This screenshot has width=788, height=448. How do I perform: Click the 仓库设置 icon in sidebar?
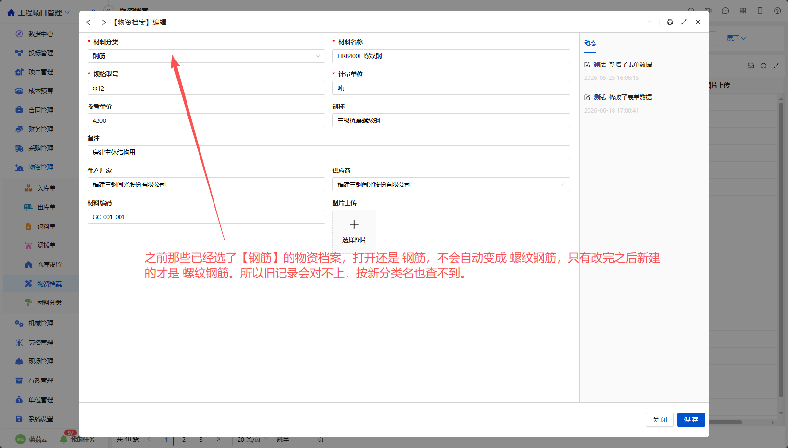pyautogui.click(x=28, y=264)
